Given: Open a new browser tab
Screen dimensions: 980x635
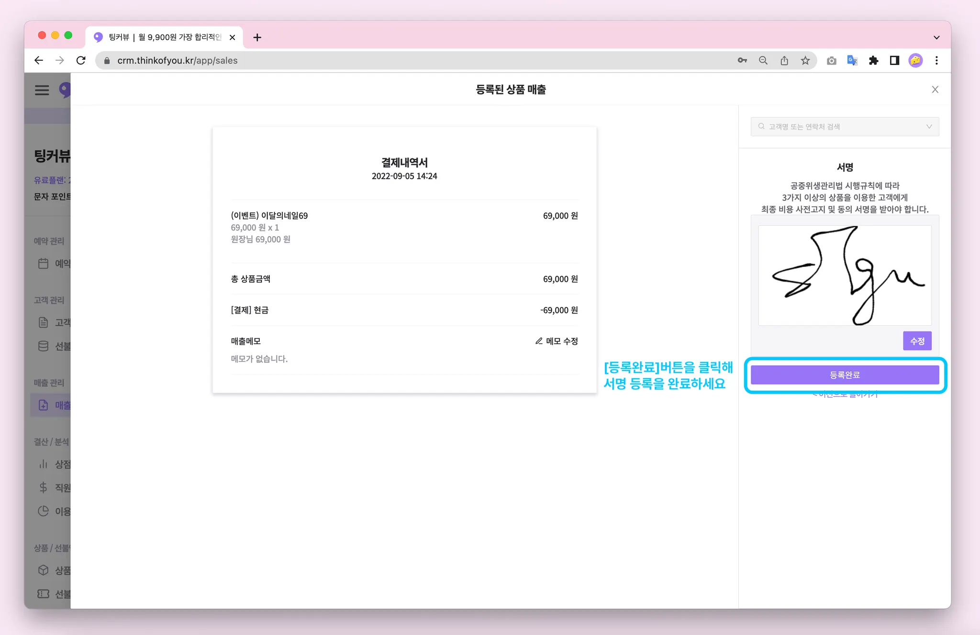Looking at the screenshot, I should click(x=257, y=37).
